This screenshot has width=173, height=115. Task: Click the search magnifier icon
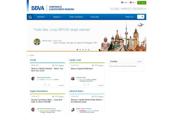pyautogui.click(x=142, y=17)
